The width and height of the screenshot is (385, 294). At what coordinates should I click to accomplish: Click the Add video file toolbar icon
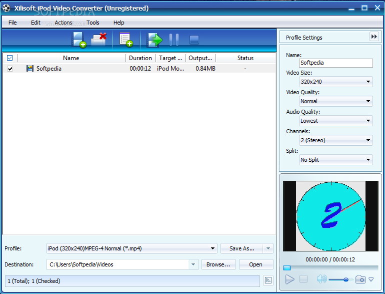point(79,40)
